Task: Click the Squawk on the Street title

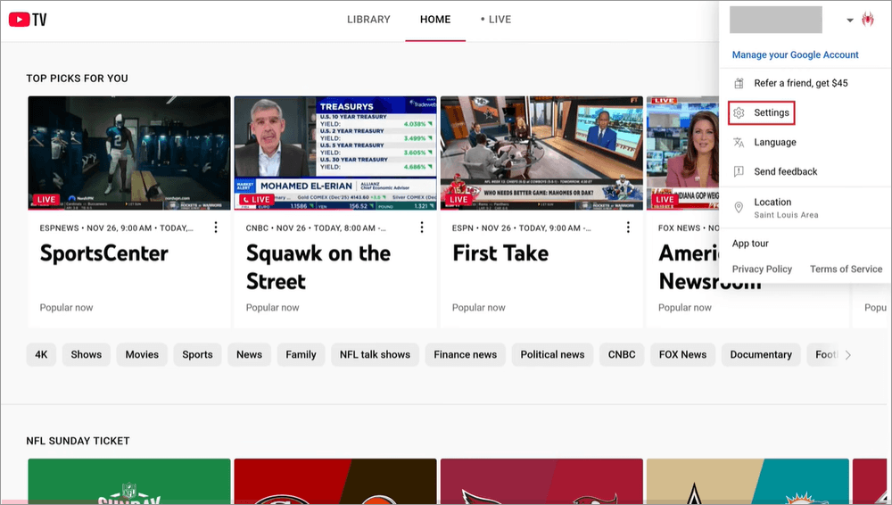Action: pos(318,268)
